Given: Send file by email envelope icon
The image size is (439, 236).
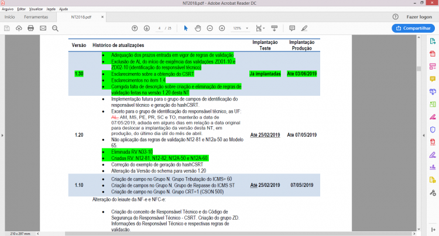Looking at the screenshot, I should pos(43,28).
